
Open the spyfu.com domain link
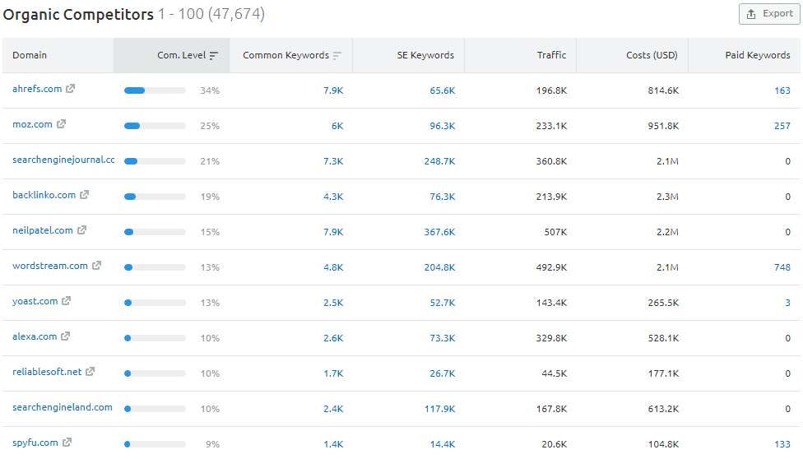pyautogui.click(x=35, y=442)
